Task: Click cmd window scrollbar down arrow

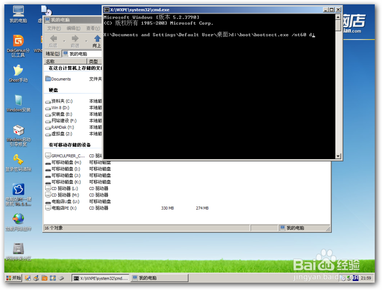Action: point(338,156)
